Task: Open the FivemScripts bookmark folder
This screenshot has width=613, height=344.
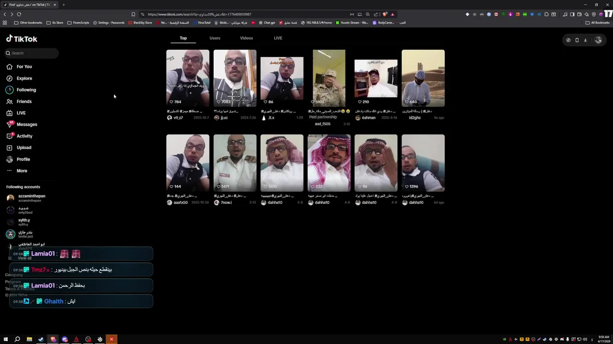Action: (x=79, y=22)
